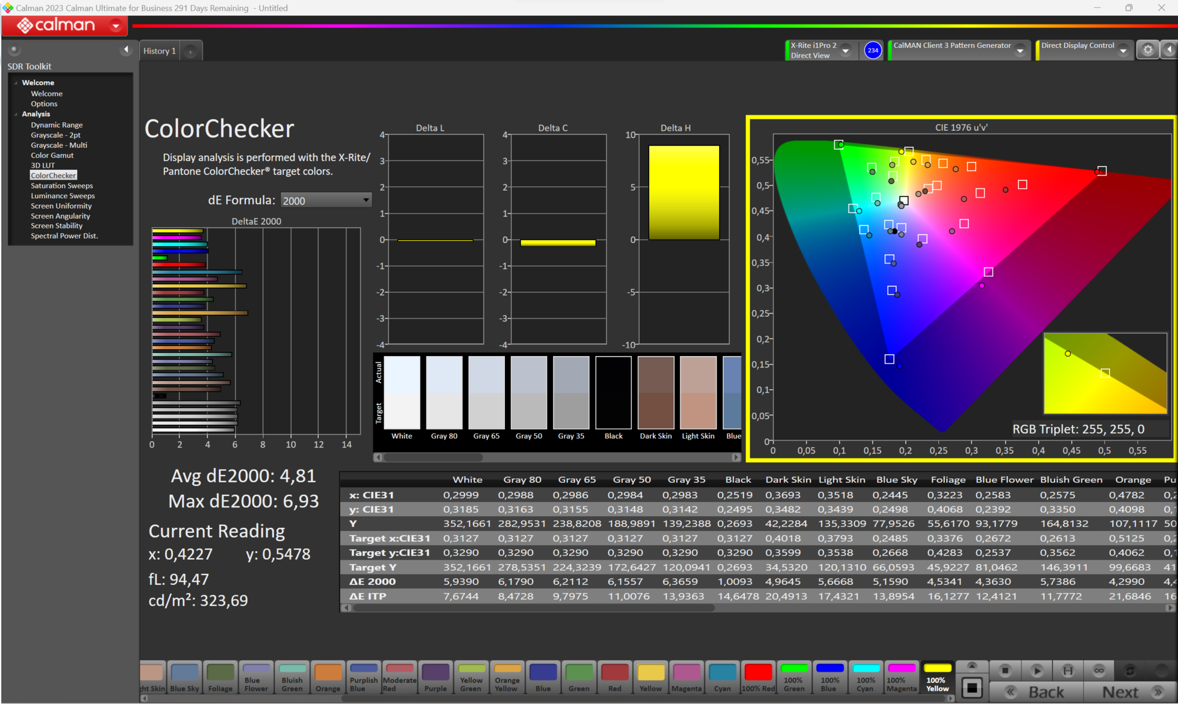
Task: Open the History 1 tab
Action: pyautogui.click(x=160, y=51)
